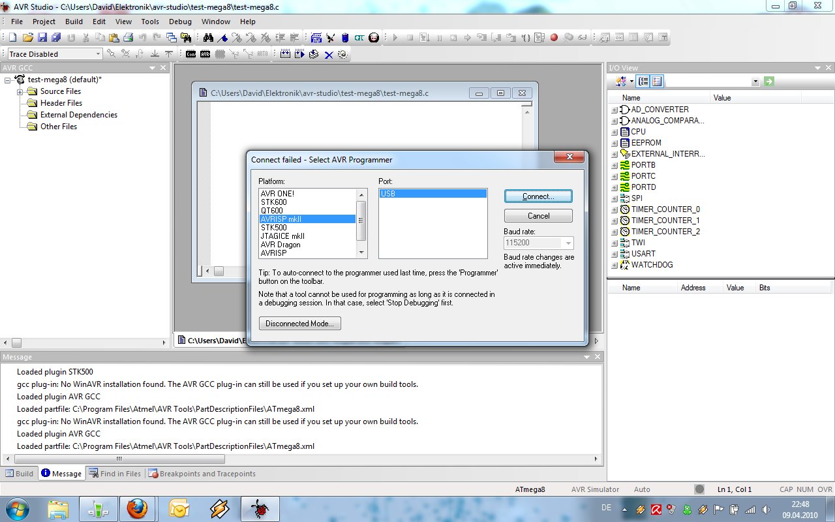835x522 pixels.
Task: Click the blue chip toolbar icon
Action: (345, 37)
